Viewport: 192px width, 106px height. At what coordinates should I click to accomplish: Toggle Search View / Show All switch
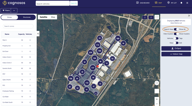click(176, 29)
